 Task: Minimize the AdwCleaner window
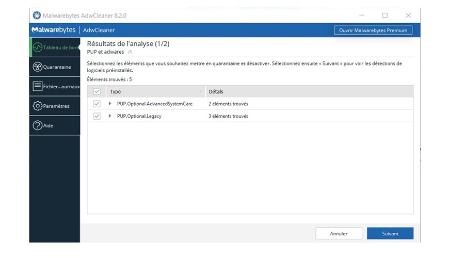coord(362,15)
